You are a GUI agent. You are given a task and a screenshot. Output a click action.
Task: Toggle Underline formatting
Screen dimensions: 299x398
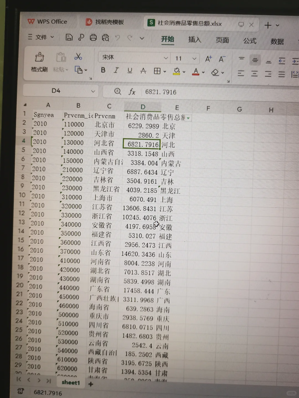tap(130, 71)
